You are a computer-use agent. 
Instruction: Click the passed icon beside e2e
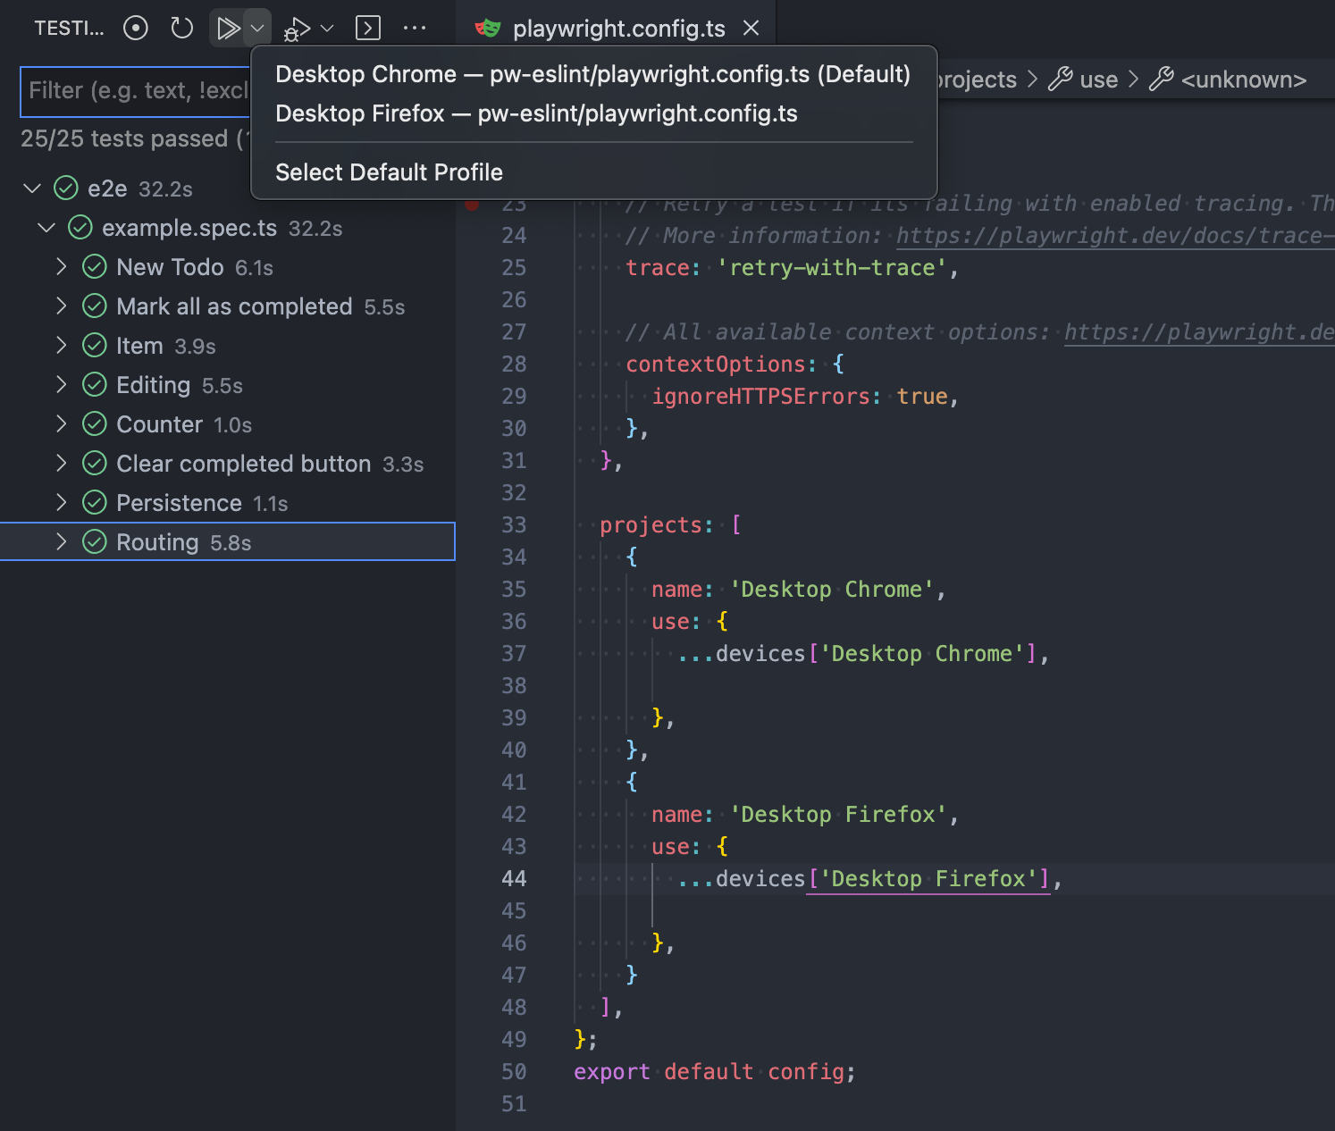pos(66,188)
